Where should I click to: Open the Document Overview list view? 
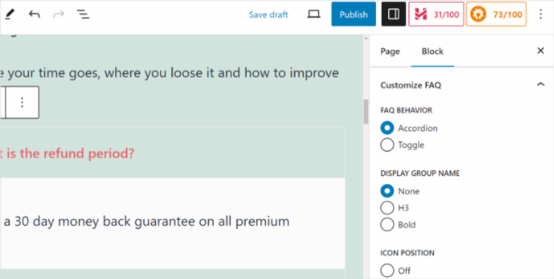[x=83, y=14]
